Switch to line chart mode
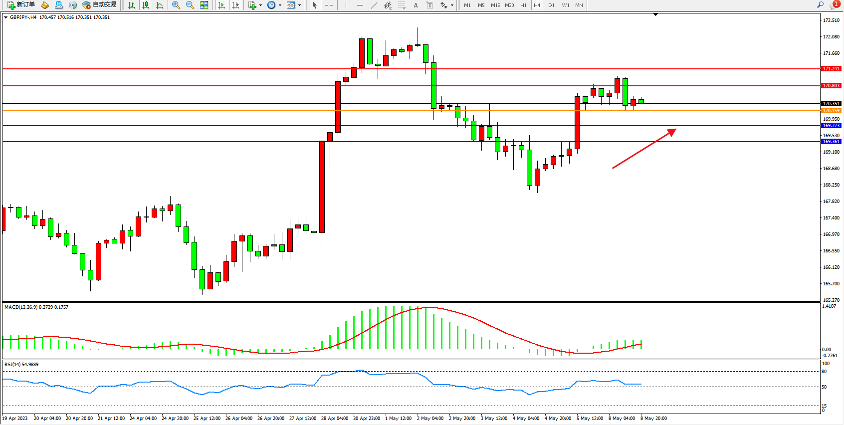The height and width of the screenshot is (425, 844). pyautogui.click(x=160, y=5)
